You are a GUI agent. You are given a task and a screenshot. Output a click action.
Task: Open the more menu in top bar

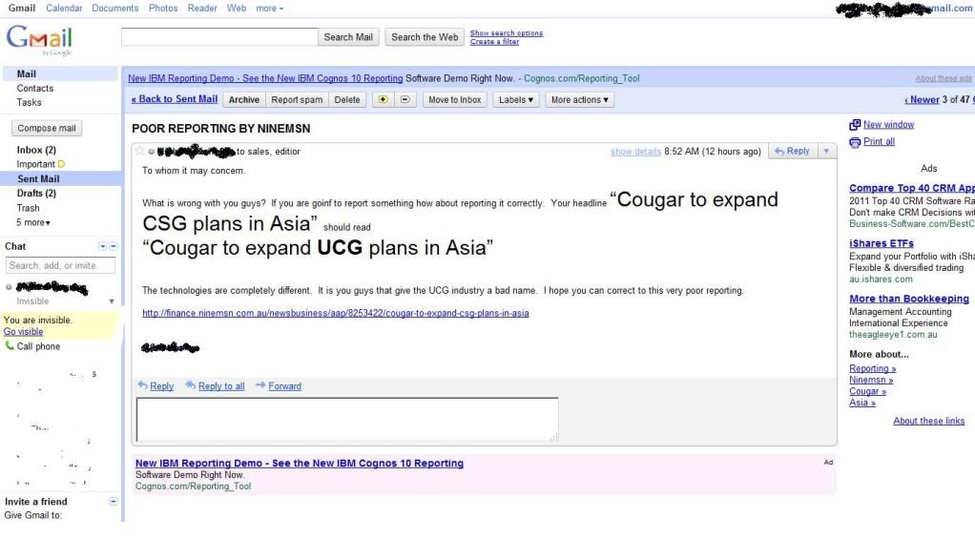pos(269,8)
